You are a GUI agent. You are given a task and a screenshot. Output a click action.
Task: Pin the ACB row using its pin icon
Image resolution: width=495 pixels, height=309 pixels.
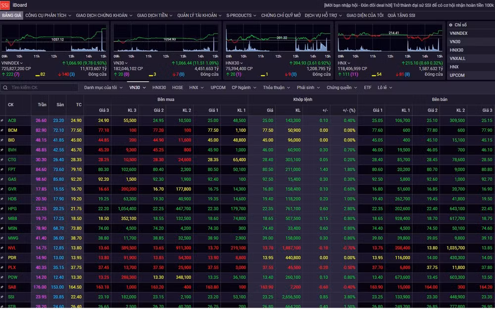coord(2,120)
